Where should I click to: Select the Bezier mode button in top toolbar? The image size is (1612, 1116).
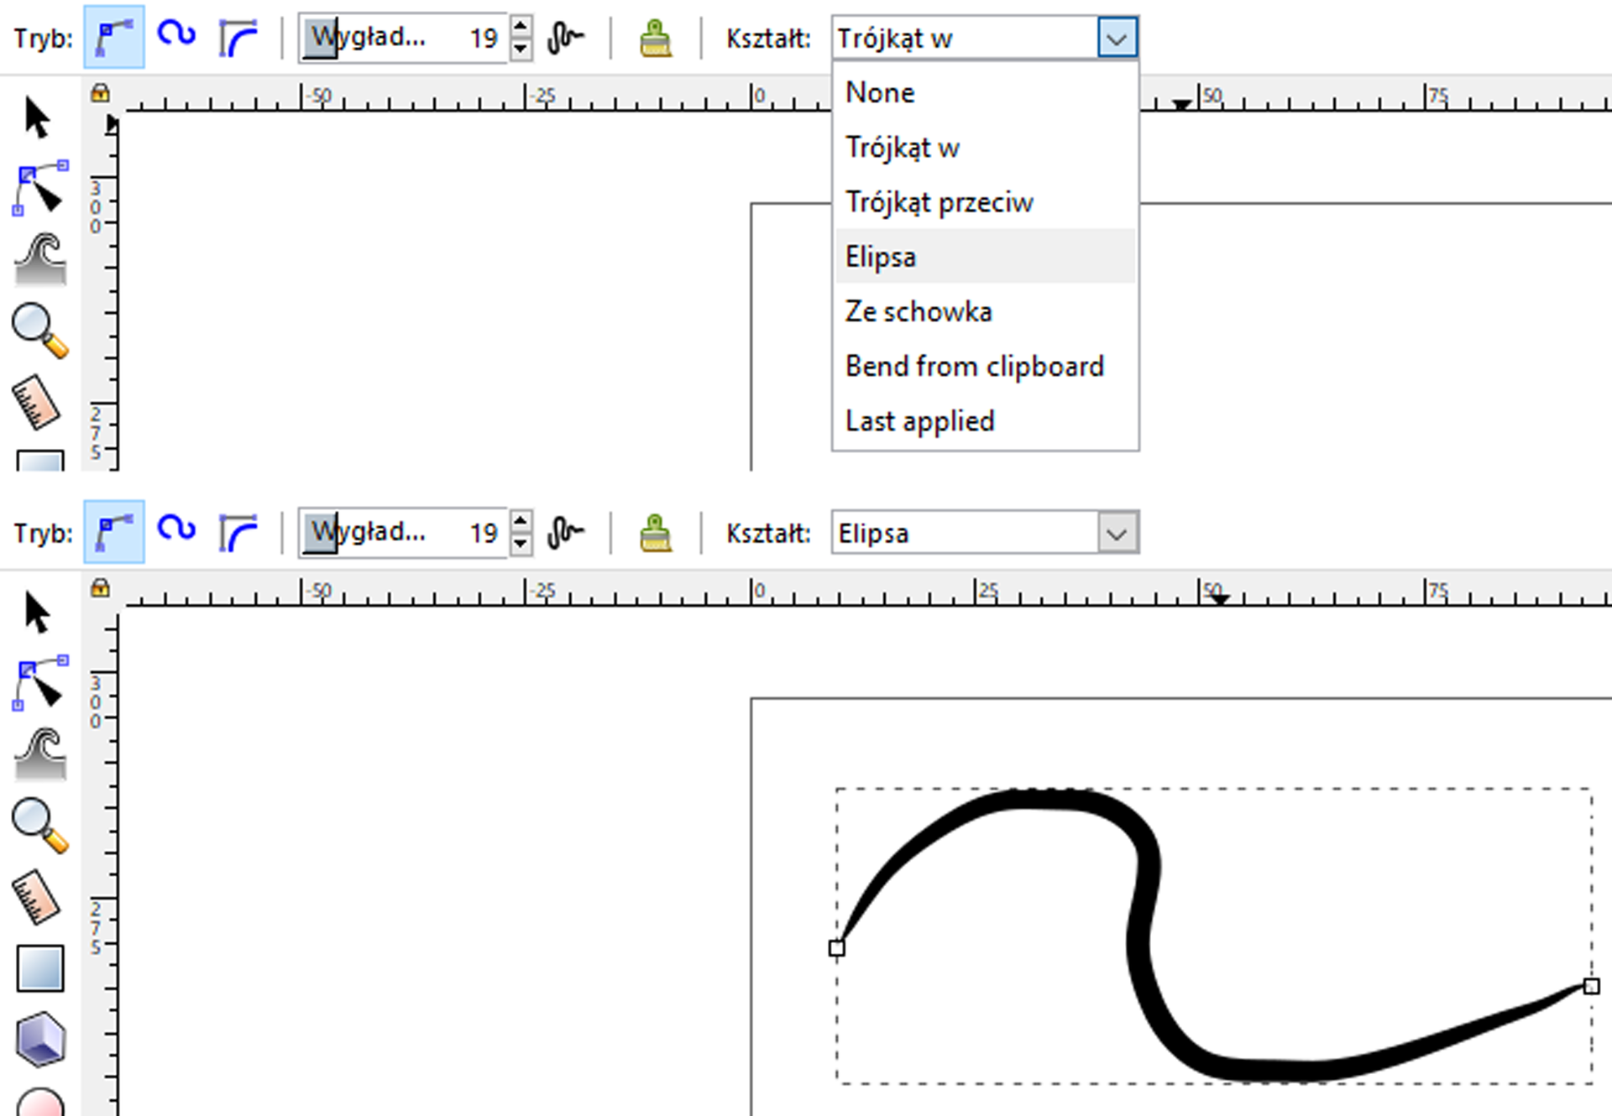(113, 38)
